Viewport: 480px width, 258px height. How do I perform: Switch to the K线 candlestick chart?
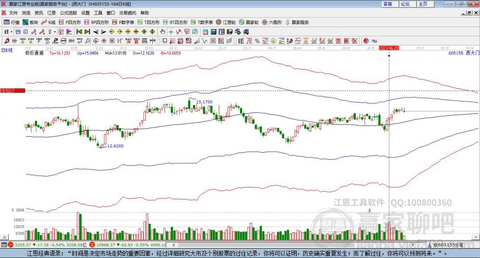(x=48, y=22)
